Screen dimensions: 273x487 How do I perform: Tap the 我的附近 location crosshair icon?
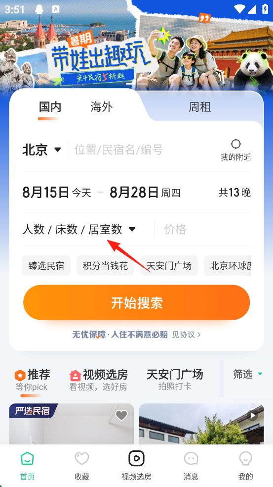[236, 144]
